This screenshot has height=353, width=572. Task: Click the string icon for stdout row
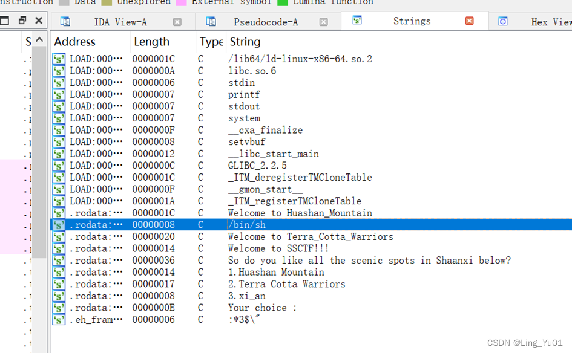pyautogui.click(x=59, y=106)
